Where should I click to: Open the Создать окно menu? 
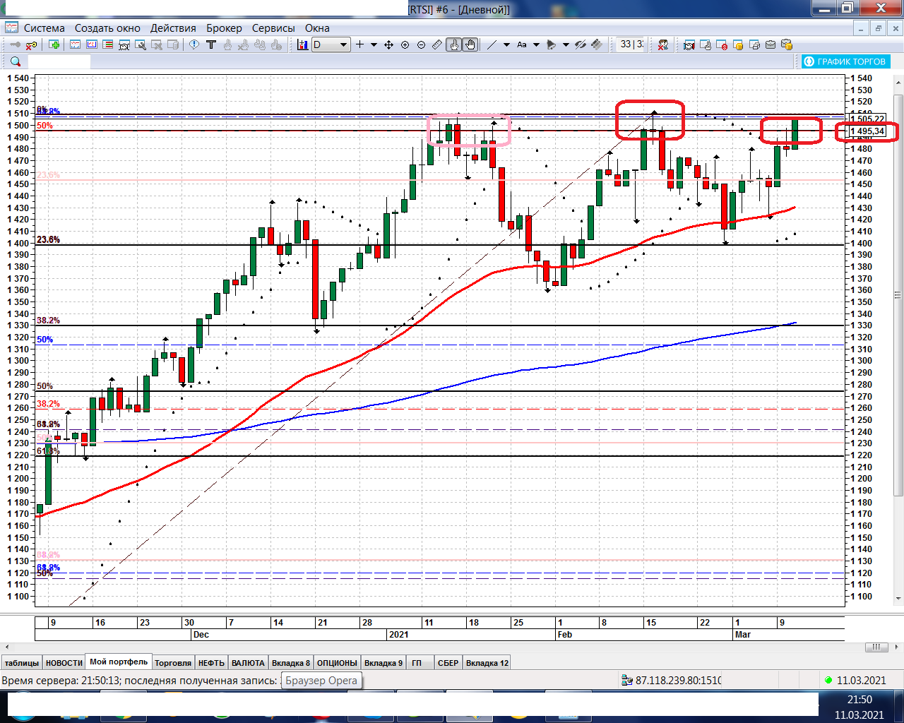coord(107,28)
